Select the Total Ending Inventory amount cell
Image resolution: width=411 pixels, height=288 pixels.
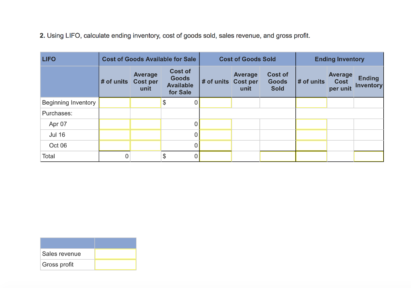[x=368, y=156]
